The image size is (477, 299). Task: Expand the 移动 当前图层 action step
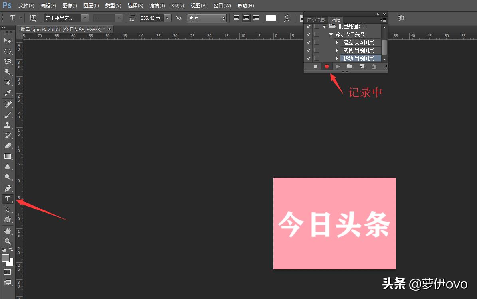tap(338, 58)
